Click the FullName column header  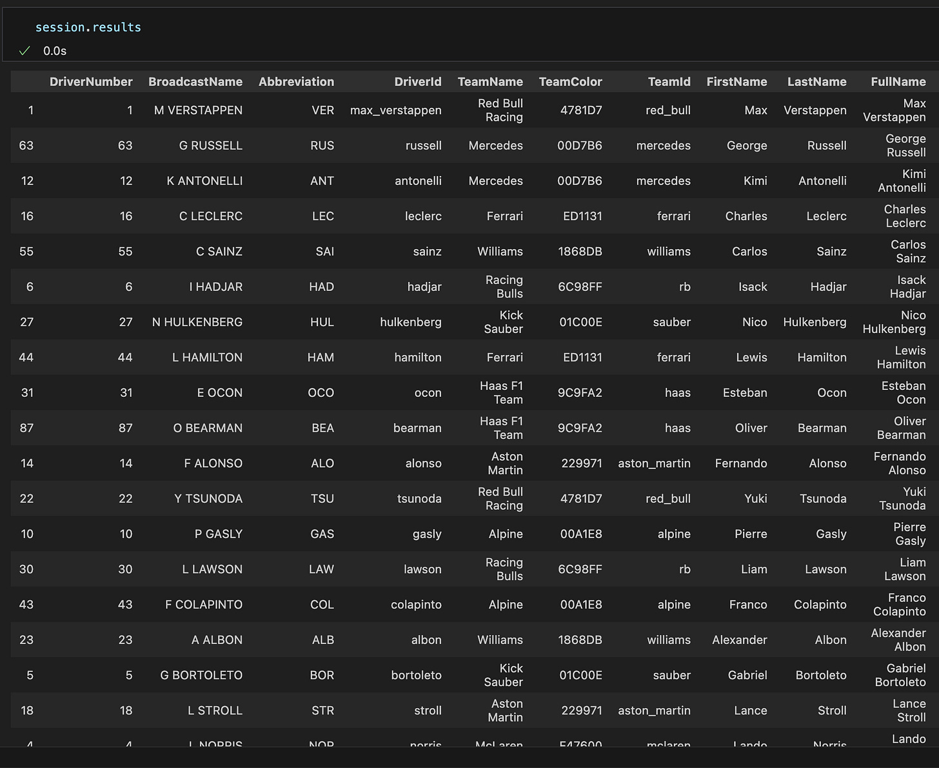[x=898, y=82]
